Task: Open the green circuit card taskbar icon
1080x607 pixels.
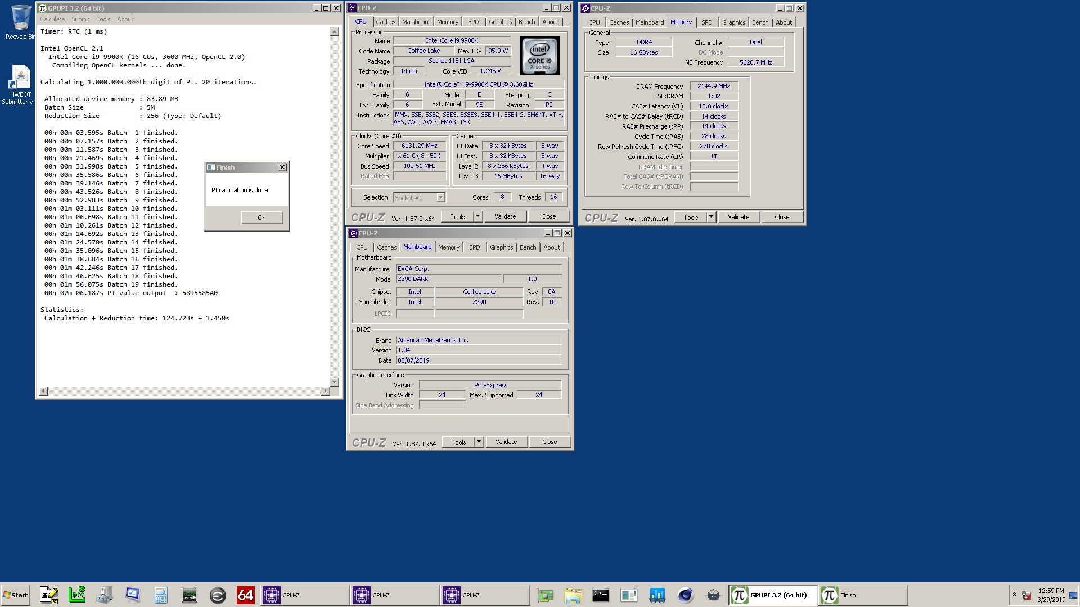Action: tap(545, 595)
